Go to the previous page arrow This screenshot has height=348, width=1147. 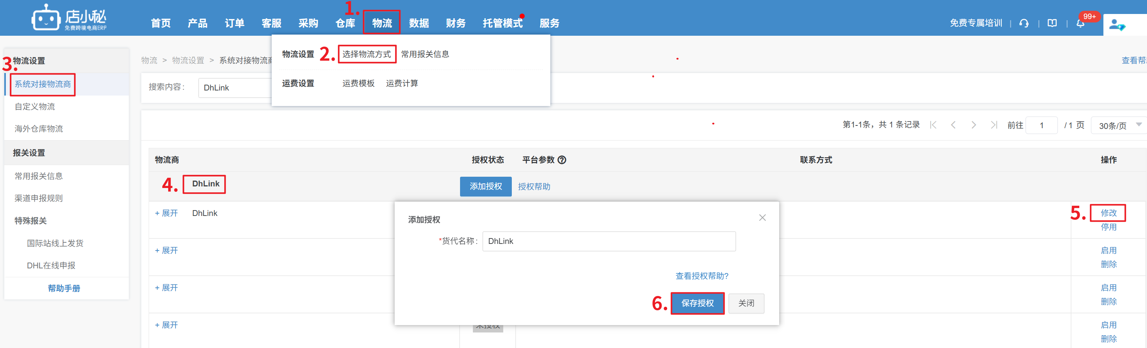click(953, 125)
